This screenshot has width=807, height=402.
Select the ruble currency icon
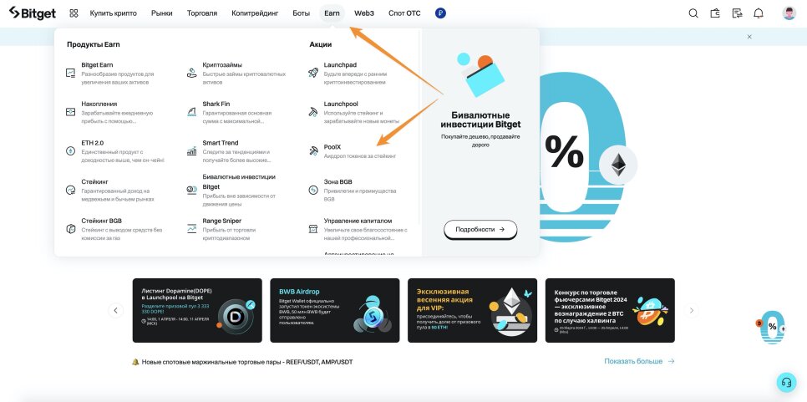click(x=440, y=13)
